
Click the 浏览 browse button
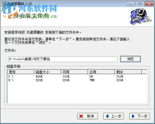[130, 59]
